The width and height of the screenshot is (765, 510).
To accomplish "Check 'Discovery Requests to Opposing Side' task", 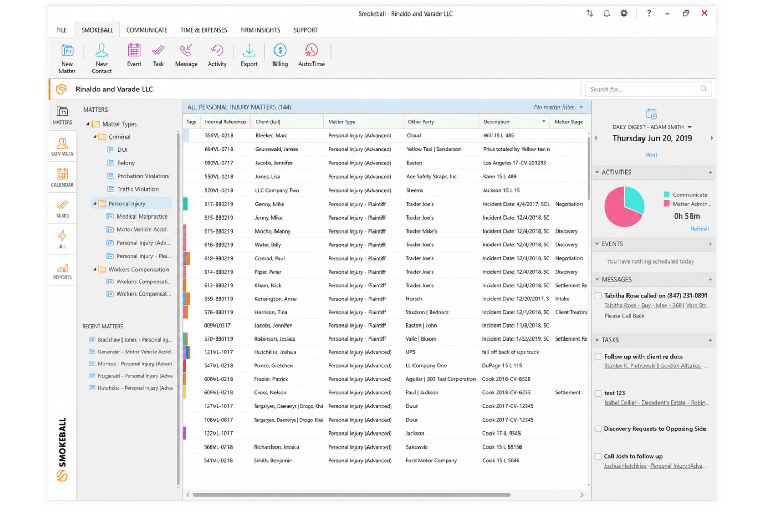I will click(x=598, y=429).
